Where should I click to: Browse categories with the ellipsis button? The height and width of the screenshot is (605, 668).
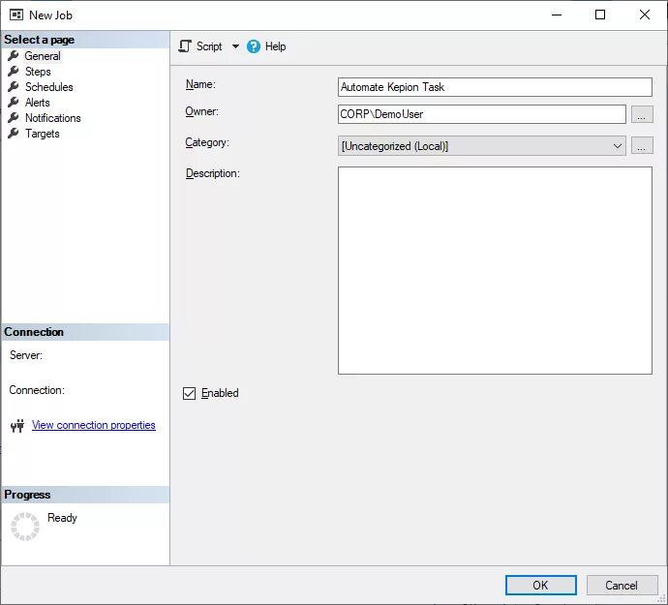click(642, 146)
